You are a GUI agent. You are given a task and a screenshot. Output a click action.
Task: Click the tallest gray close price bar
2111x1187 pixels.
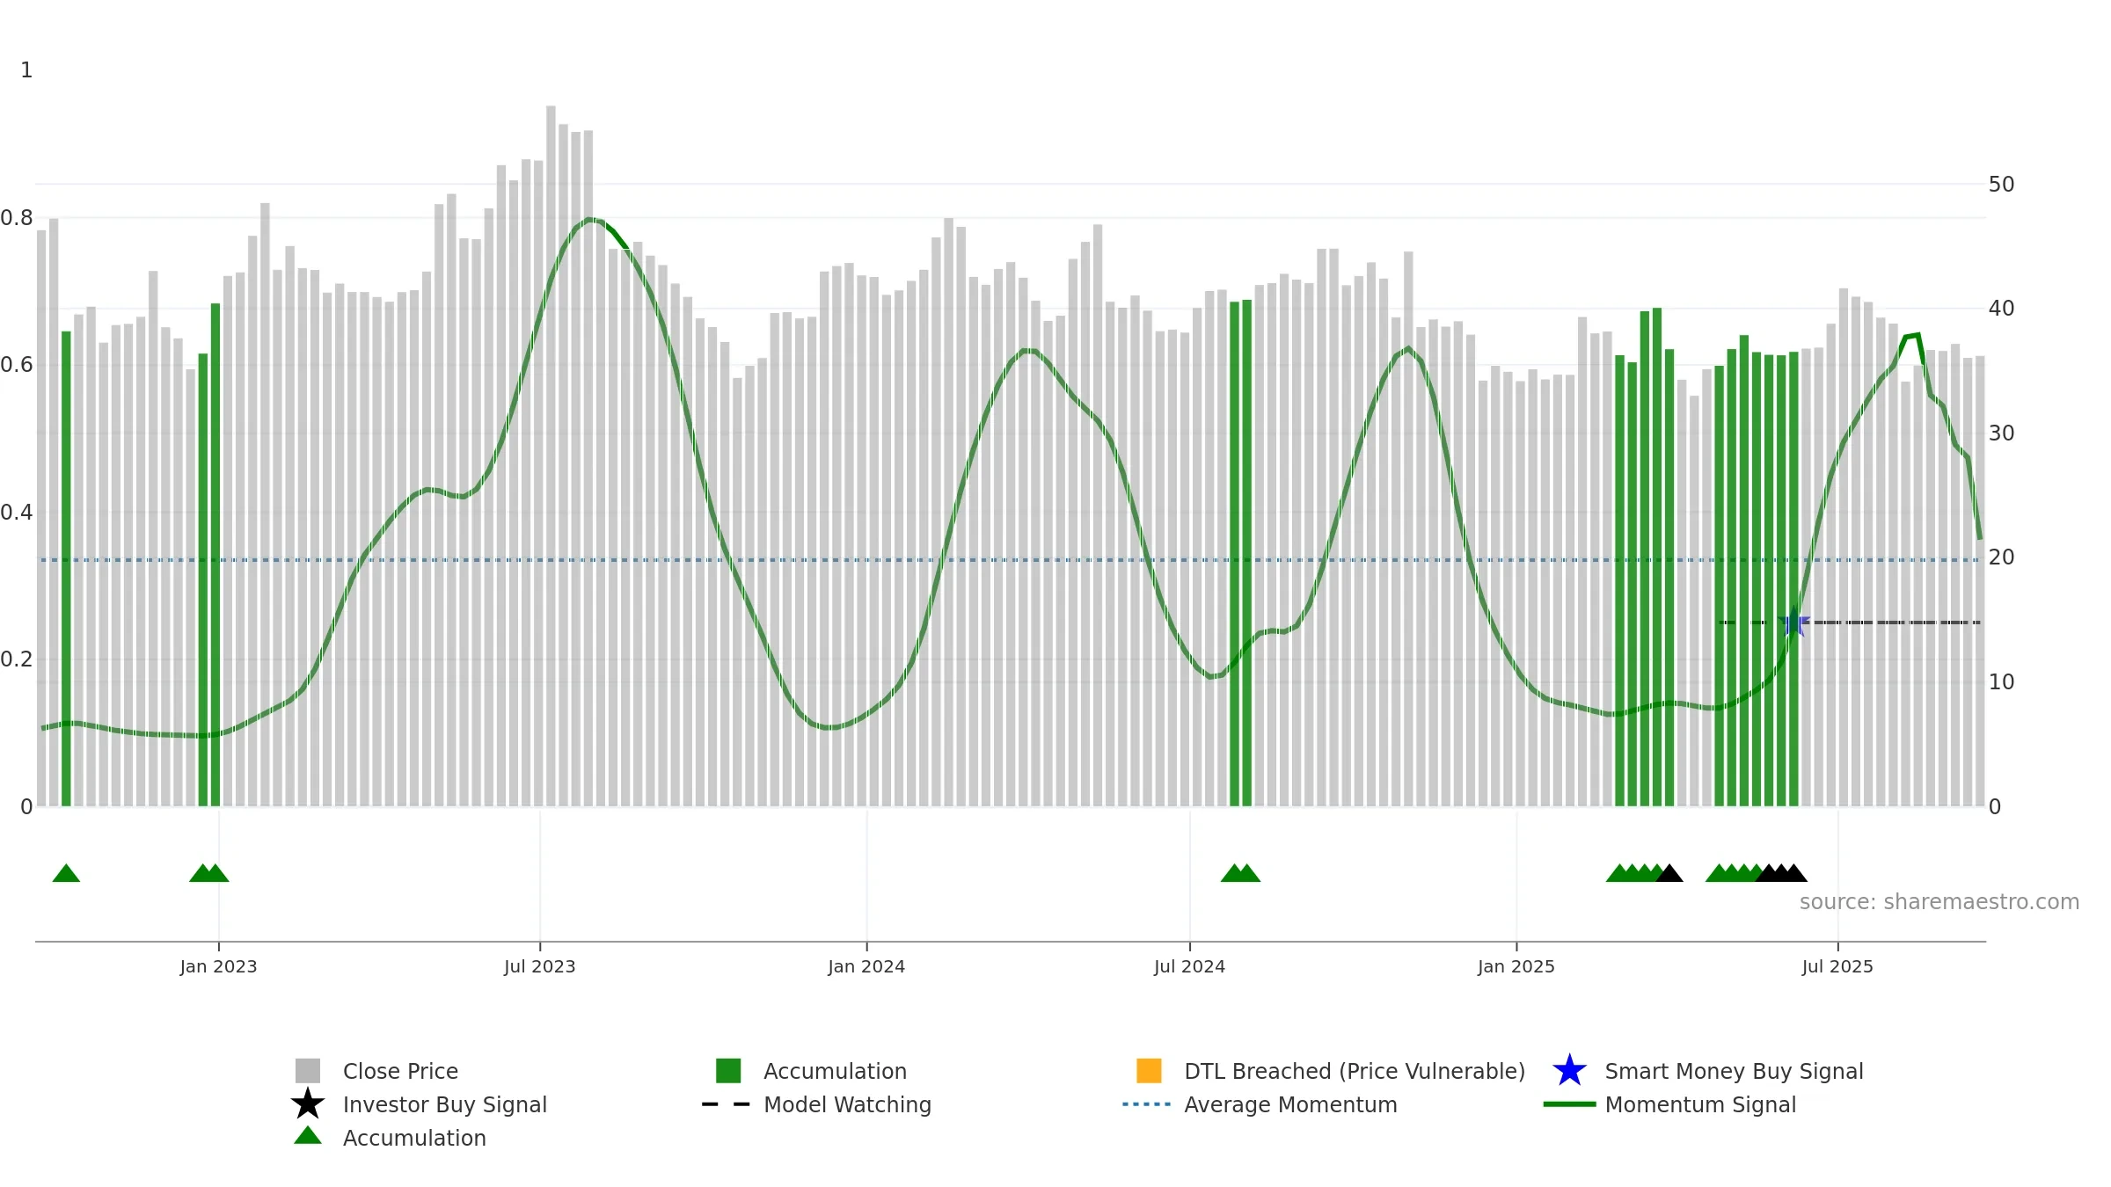tap(551, 456)
